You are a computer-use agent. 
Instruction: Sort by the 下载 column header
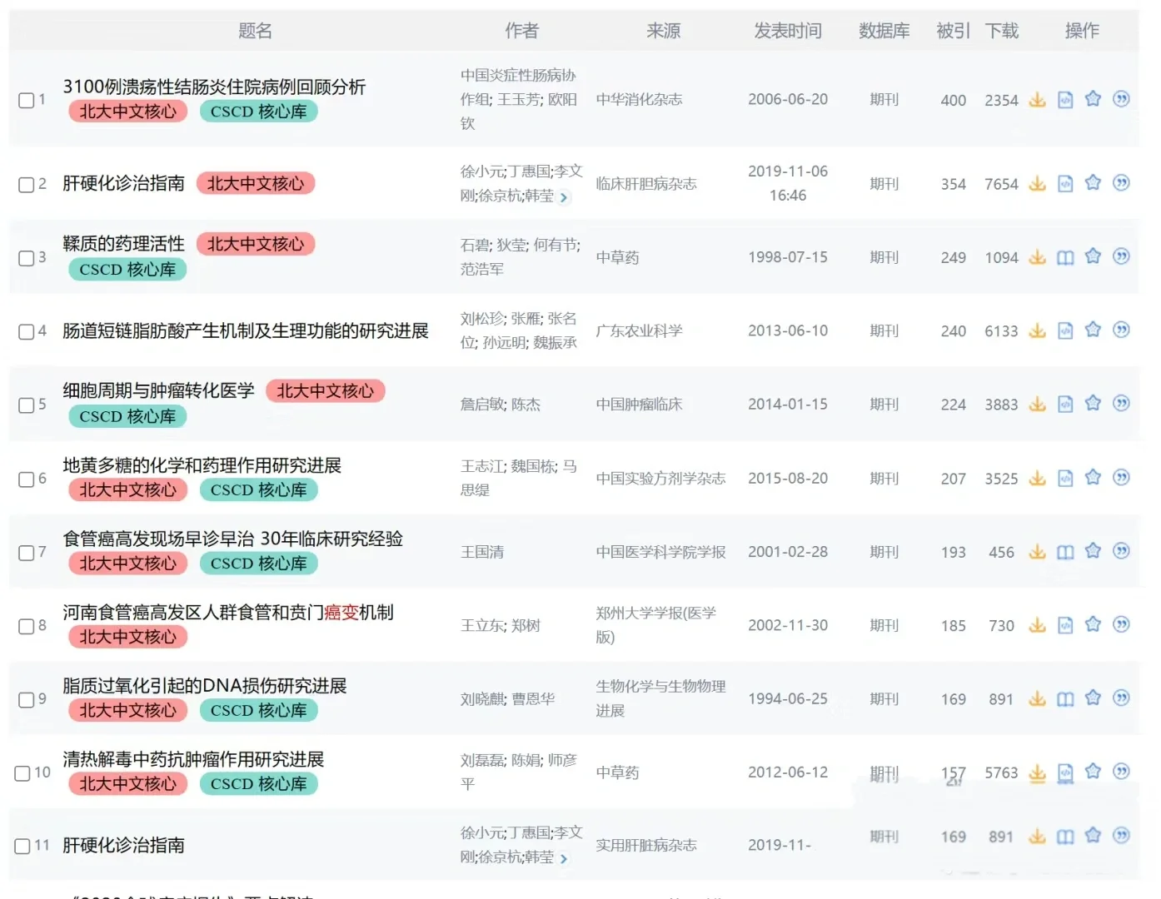(x=1002, y=31)
